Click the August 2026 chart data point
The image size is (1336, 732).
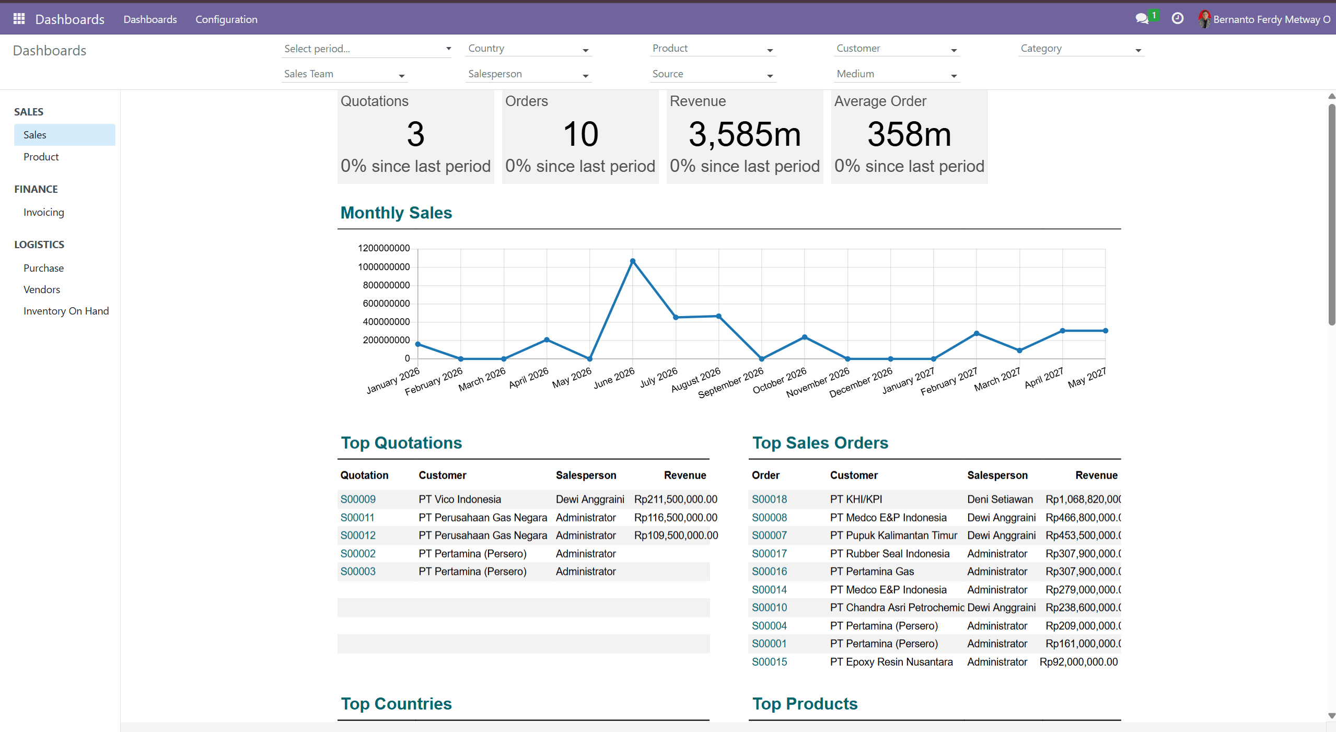click(x=719, y=316)
